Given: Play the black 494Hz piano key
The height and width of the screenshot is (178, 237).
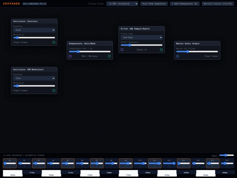Looking at the screenshot, I should point(225,172).
